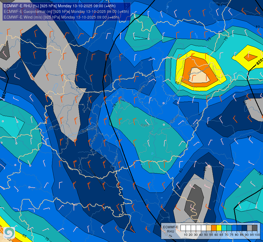Click the Pest county label on the map
263x242 pixels.
pyautogui.click(x=145, y=125)
